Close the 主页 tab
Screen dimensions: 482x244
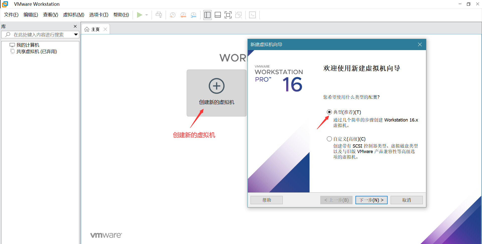click(105, 29)
